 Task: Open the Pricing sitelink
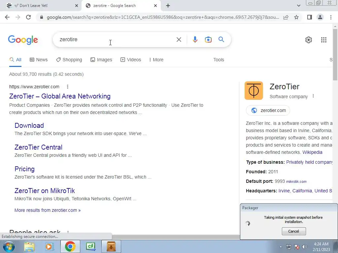click(x=24, y=169)
